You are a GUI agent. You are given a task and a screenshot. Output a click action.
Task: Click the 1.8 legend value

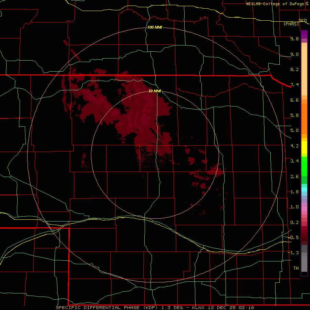294,192
